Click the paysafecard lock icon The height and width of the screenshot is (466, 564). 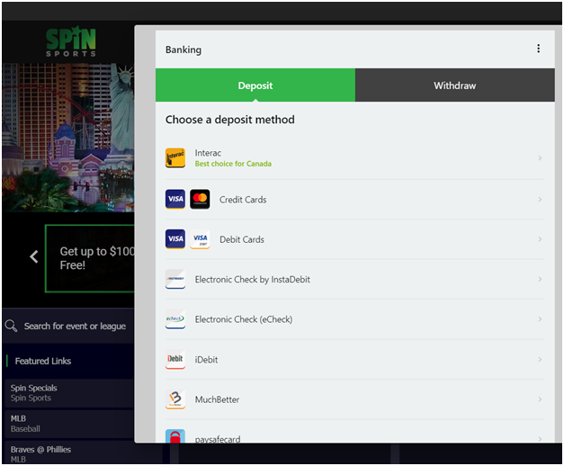pyautogui.click(x=175, y=436)
